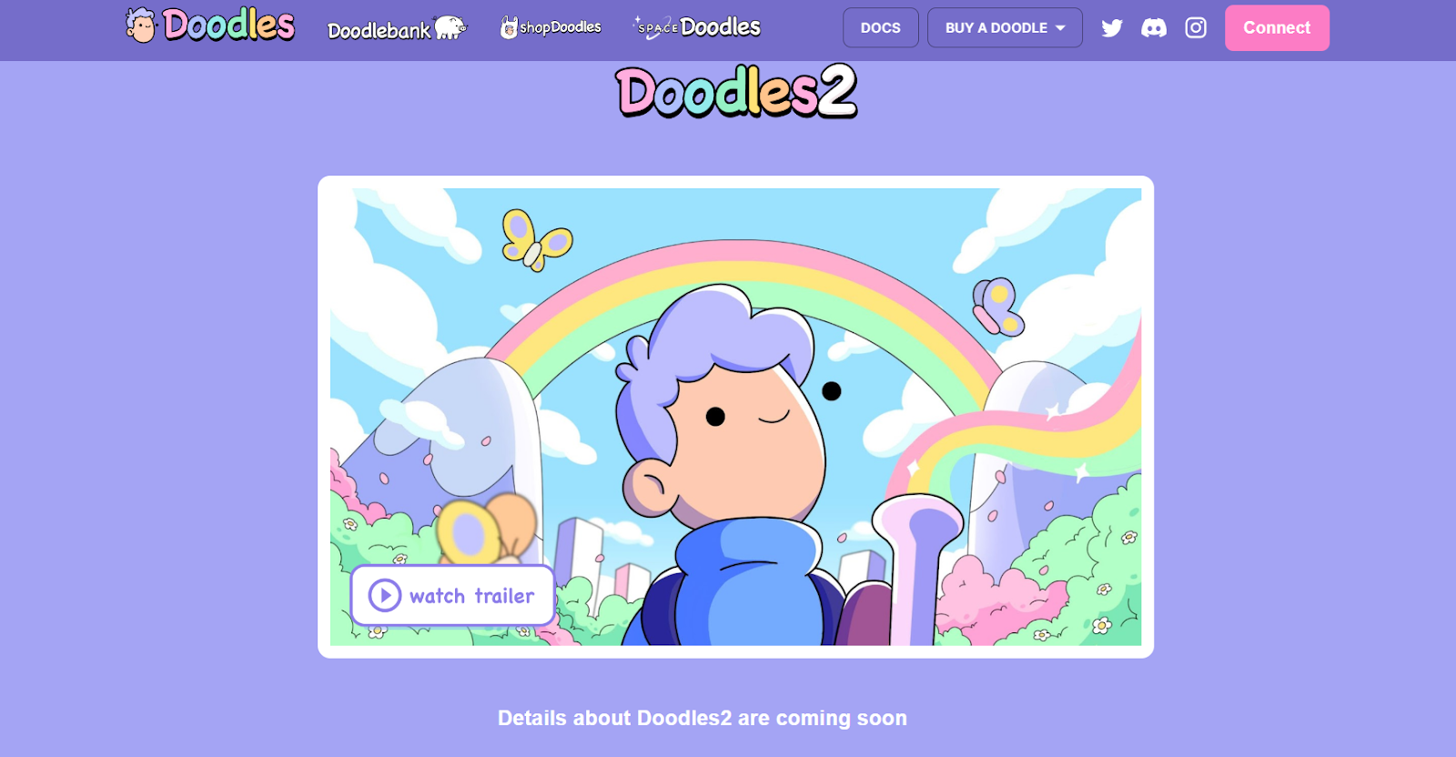This screenshot has width=1456, height=757.
Task: Open the DOCS page
Action: click(881, 28)
